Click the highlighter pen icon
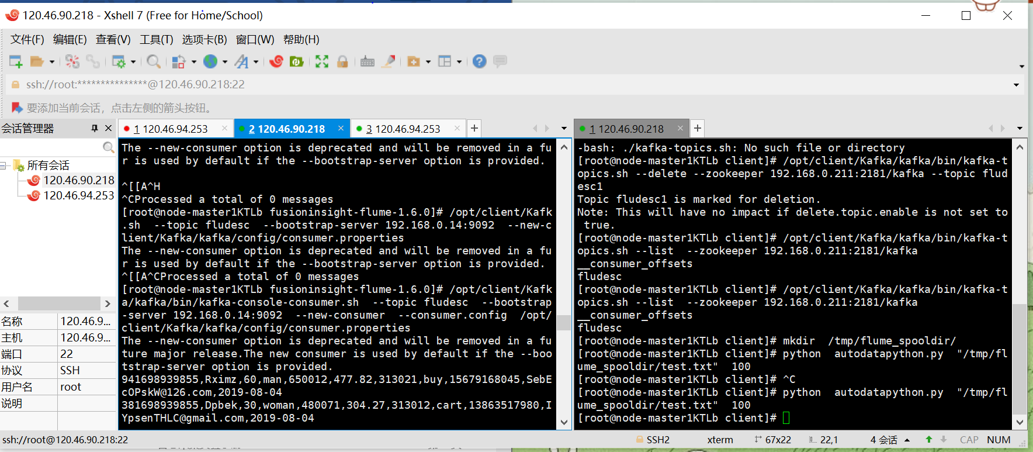The width and height of the screenshot is (1033, 452). point(389,61)
